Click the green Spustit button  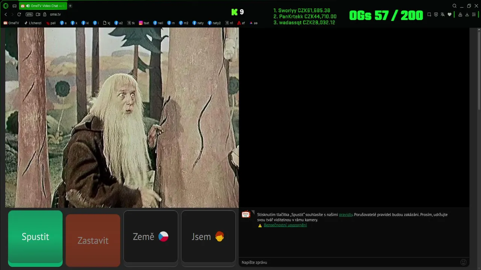(x=35, y=238)
